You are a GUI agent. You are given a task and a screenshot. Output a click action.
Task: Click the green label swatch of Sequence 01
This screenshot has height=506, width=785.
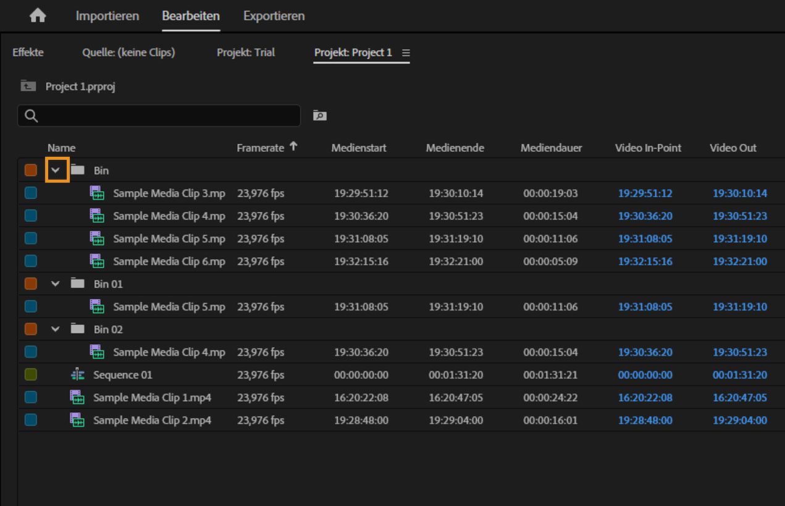[30, 375]
